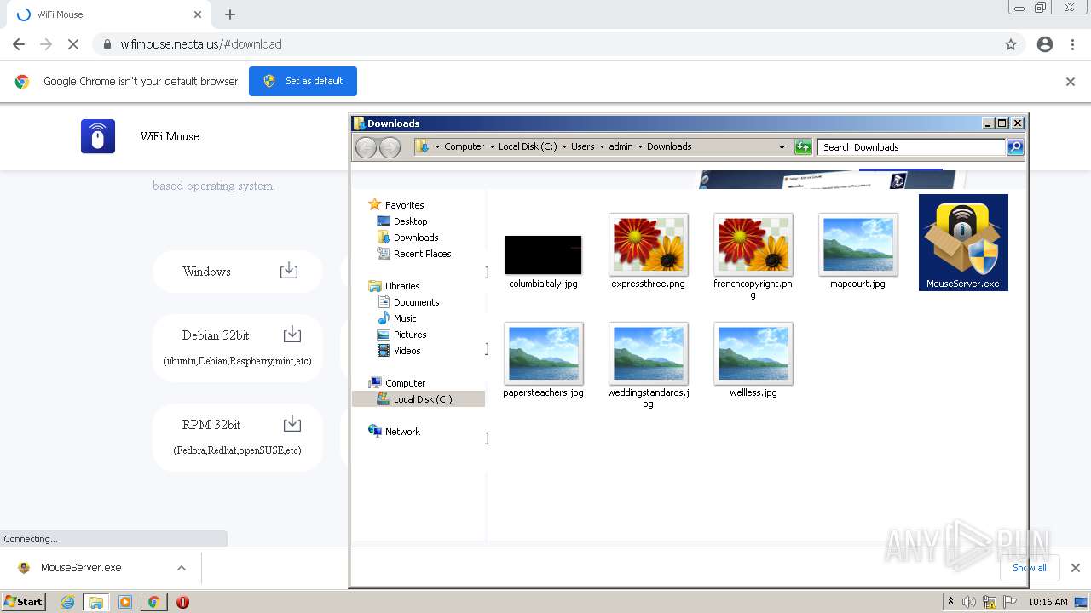Expand the Users breadcrumb arrow
The height and width of the screenshot is (613, 1091).
602,147
